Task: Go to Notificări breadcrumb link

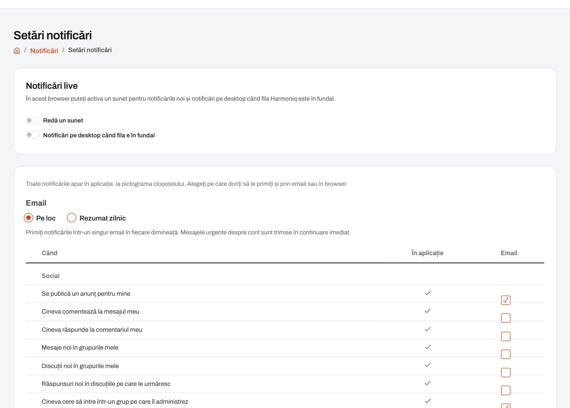Action: click(44, 51)
